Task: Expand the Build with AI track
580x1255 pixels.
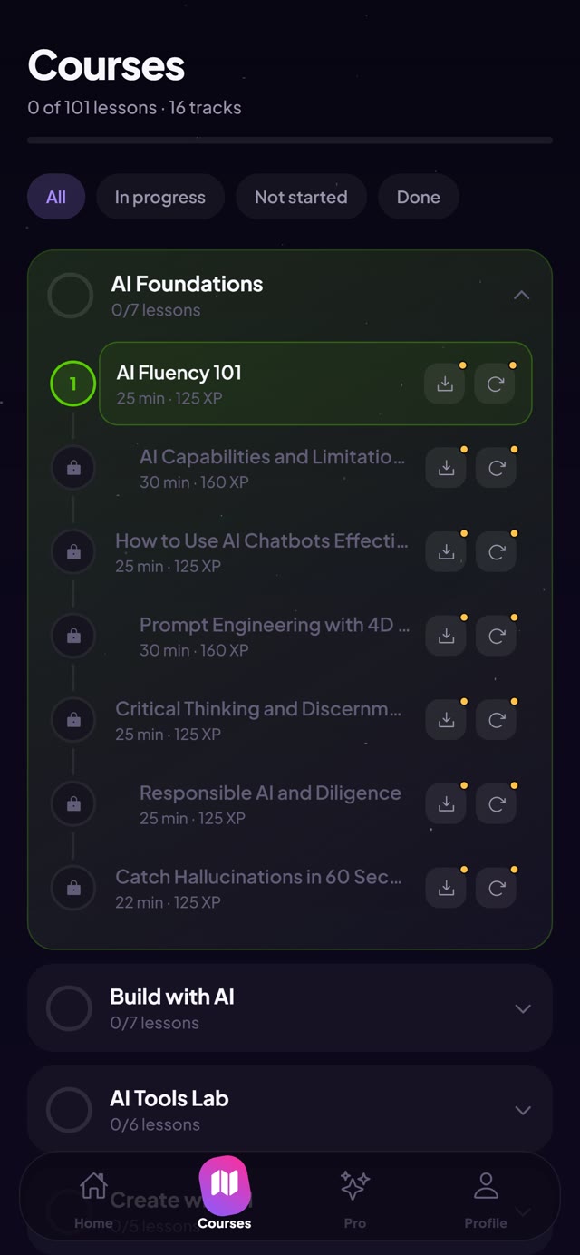Action: [x=522, y=1008]
